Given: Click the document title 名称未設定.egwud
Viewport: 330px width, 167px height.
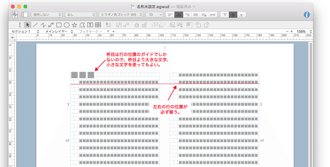Looking at the screenshot, I should (x=153, y=7).
